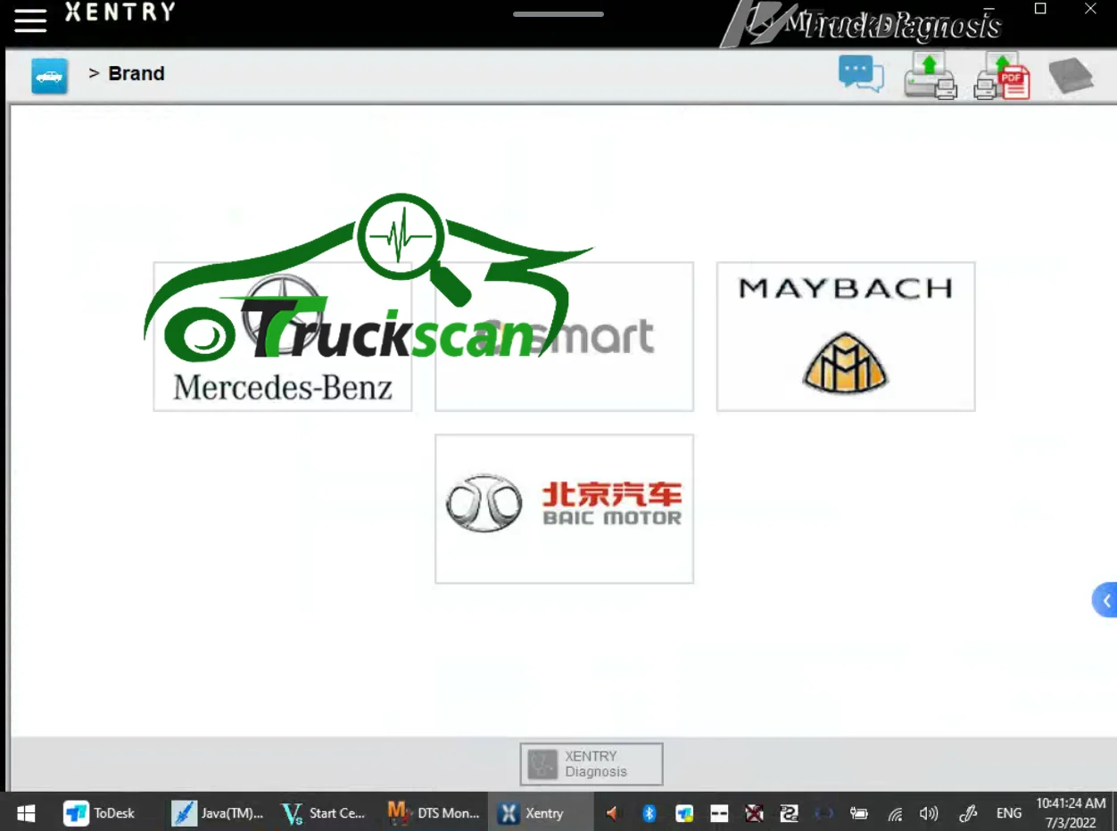Click the printer icon with green arrow
Viewport: 1117px width, 831px height.
point(931,75)
